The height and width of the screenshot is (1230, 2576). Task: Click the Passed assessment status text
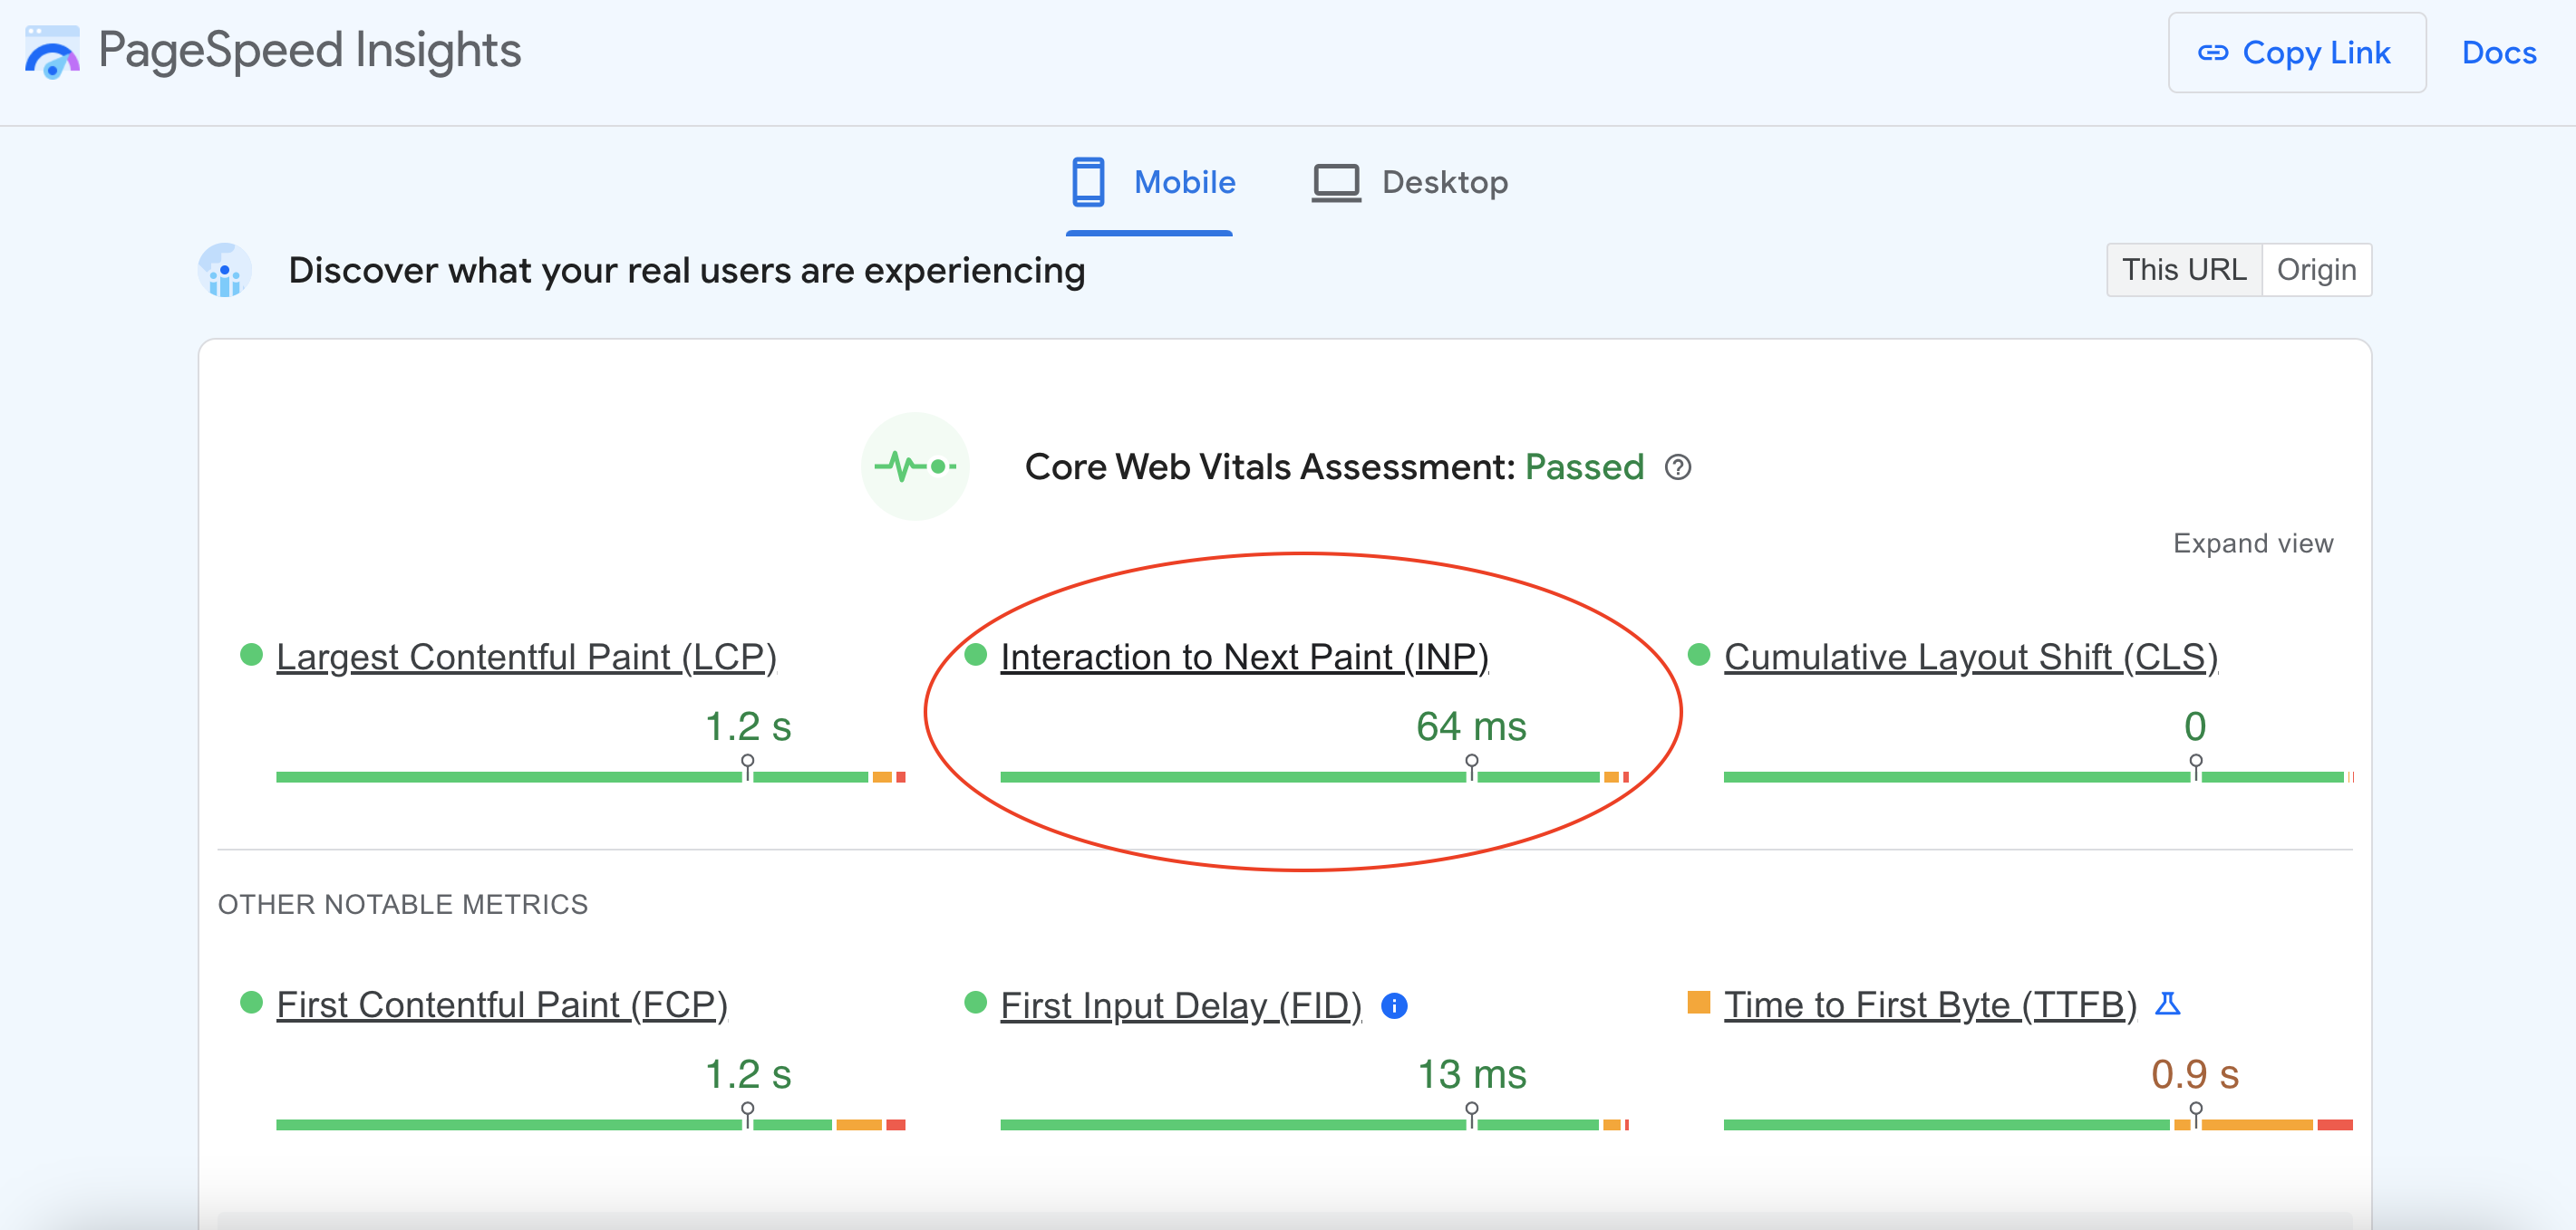point(1584,466)
